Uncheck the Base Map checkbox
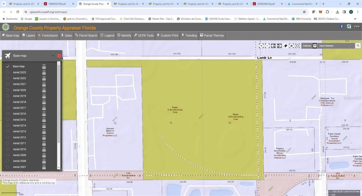The width and height of the screenshot is (362, 196). (8, 66)
